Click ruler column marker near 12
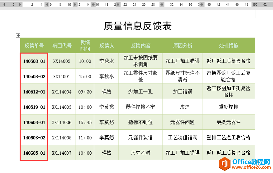This screenshot has height=173, width=273. 75,5
